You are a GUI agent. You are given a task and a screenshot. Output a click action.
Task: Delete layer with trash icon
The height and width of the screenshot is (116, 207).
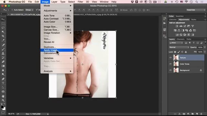pos(201,114)
